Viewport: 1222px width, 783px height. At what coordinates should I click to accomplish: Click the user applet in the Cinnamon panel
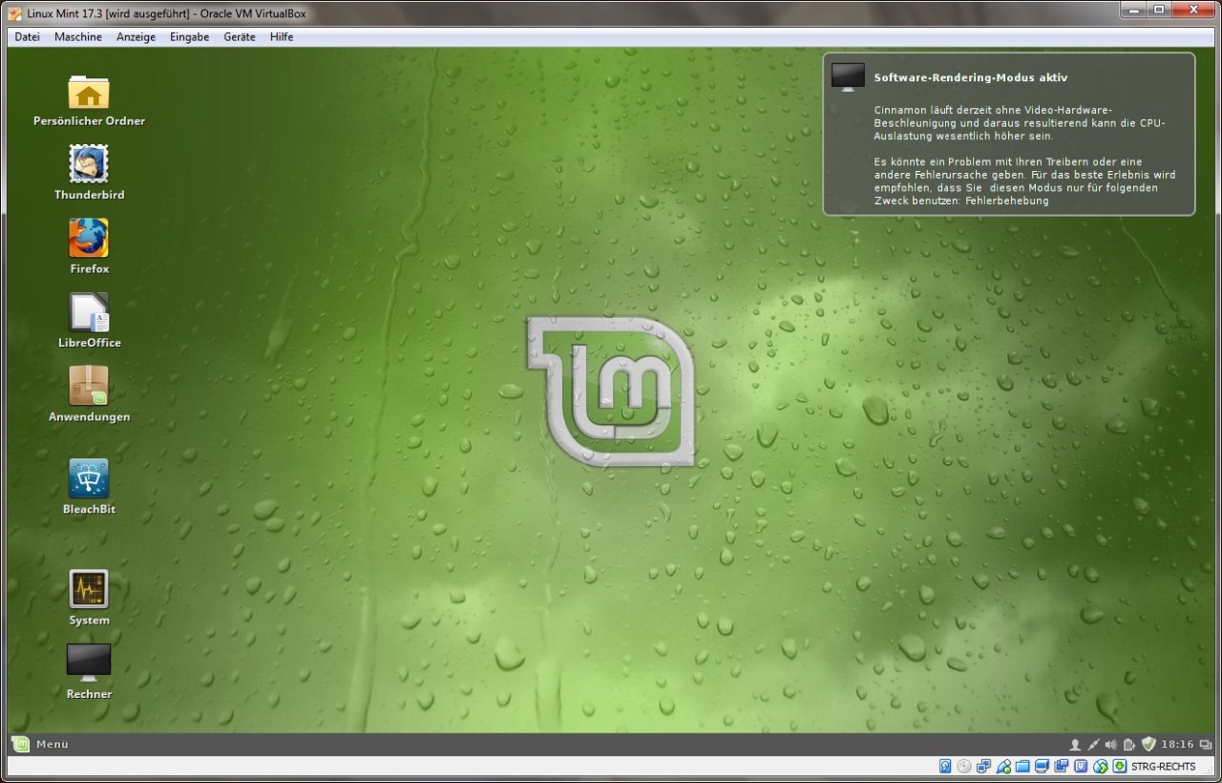click(1075, 744)
